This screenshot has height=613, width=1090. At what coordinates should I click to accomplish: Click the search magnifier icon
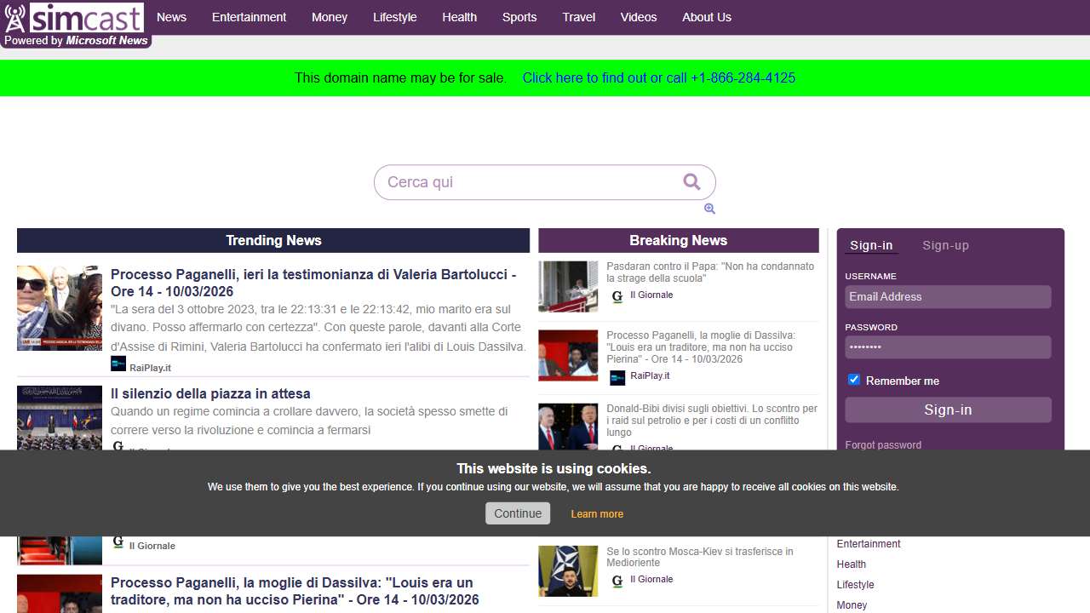[x=691, y=181]
